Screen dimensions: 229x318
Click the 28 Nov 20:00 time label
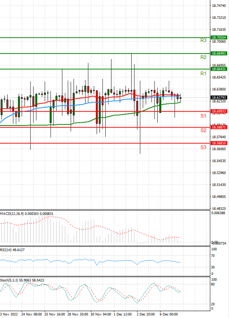point(78,314)
